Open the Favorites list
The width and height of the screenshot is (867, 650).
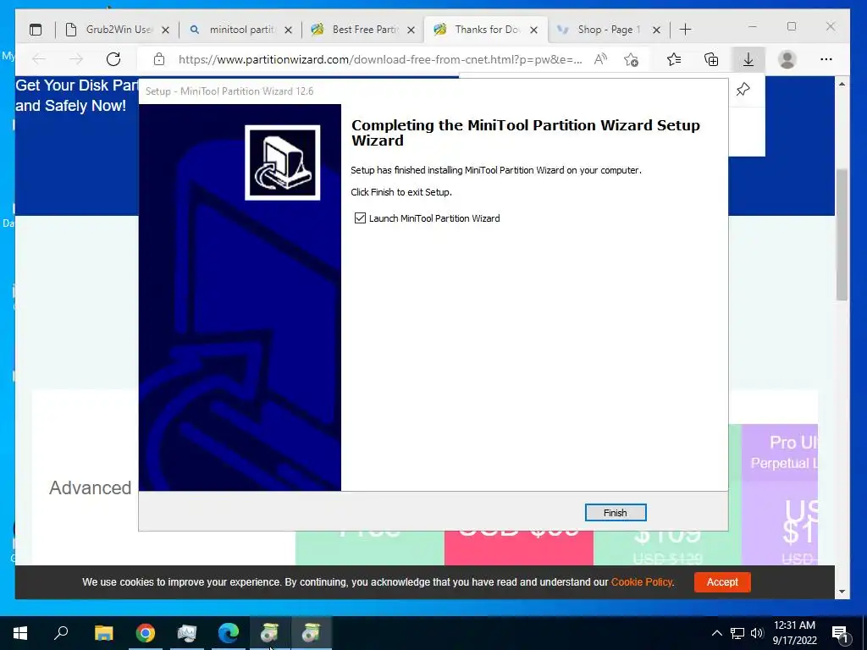pyautogui.click(x=673, y=59)
